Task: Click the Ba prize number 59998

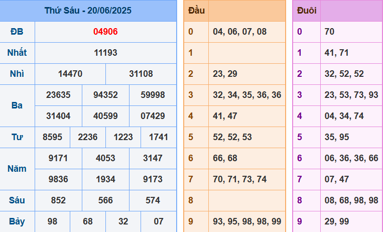Action: point(153,95)
